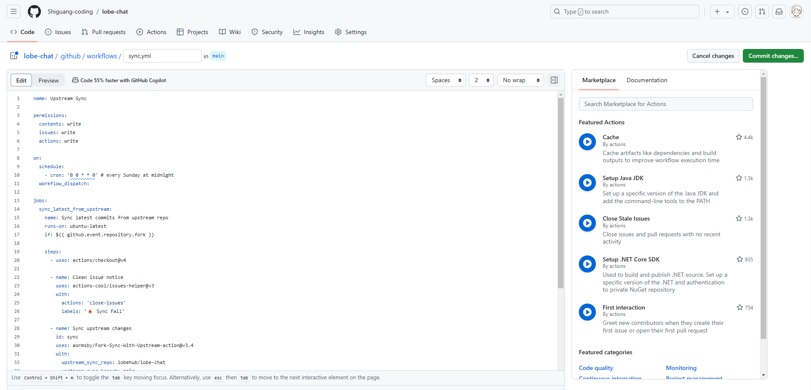Focus the sync.yml filename field

162,56
